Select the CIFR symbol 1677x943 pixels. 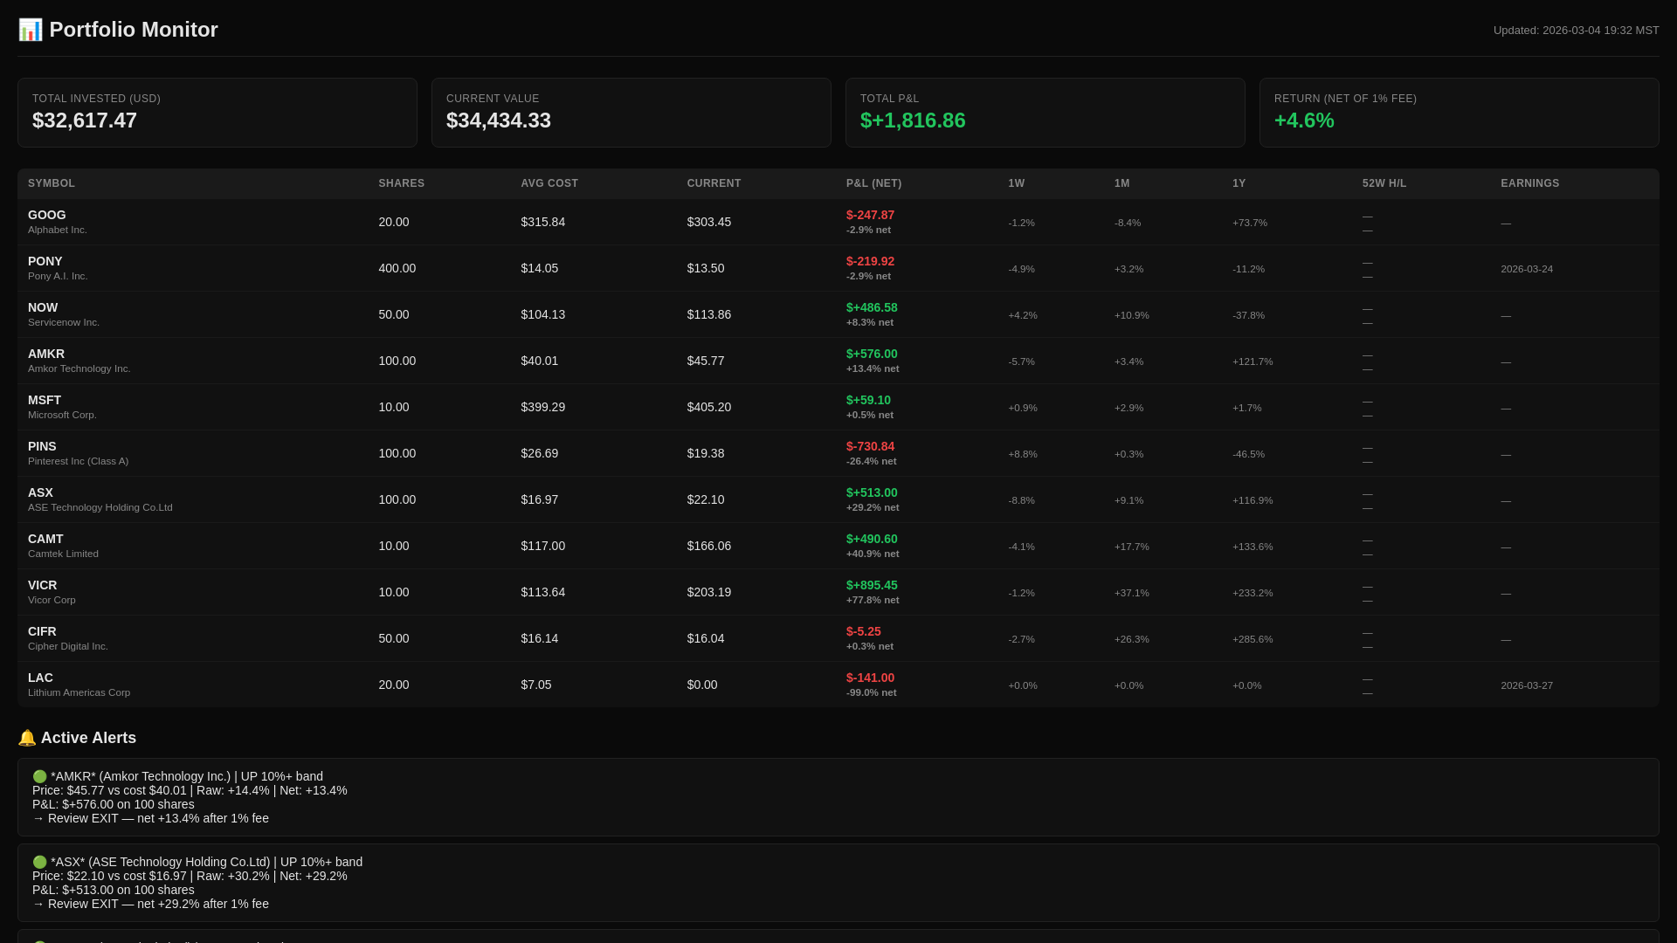pyautogui.click(x=42, y=631)
